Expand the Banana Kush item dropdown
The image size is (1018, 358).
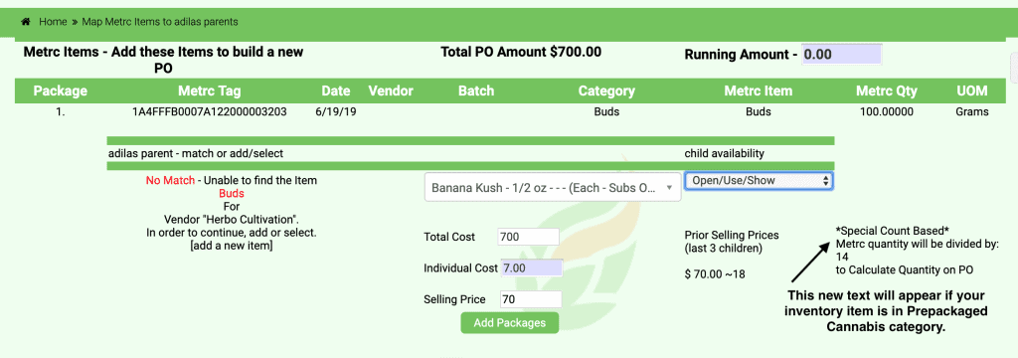point(553,187)
